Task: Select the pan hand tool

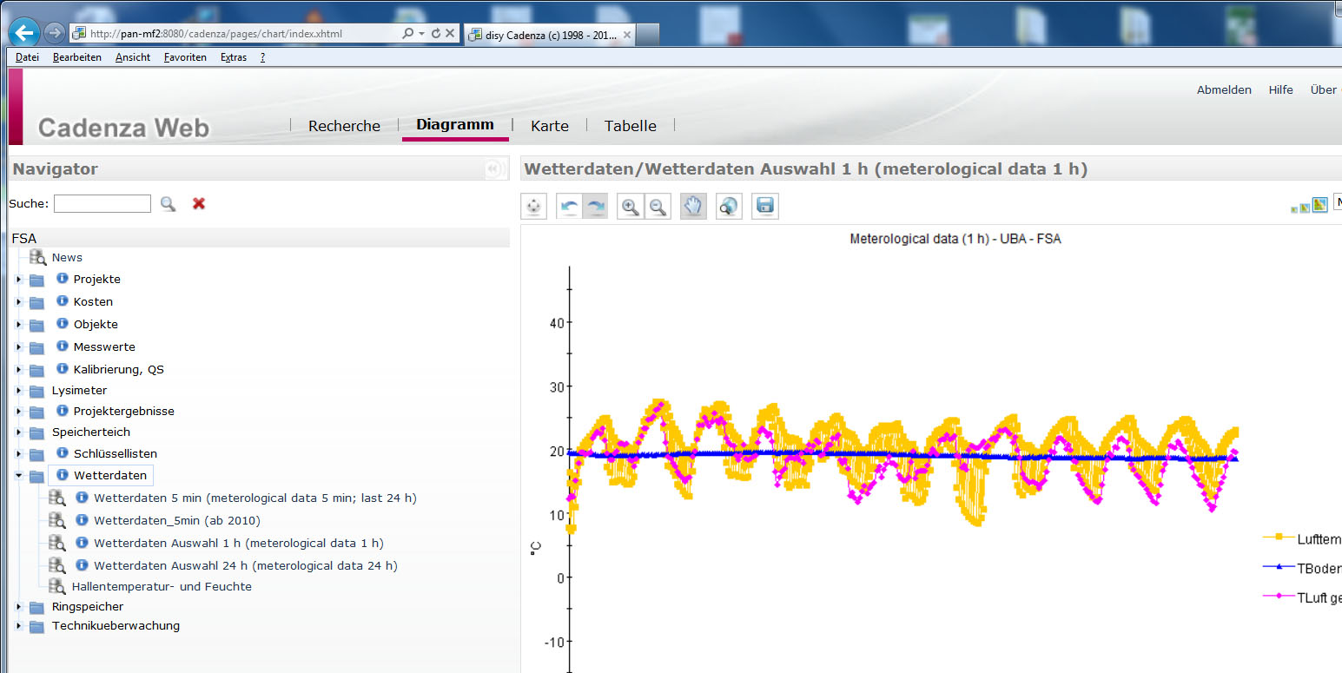Action: [693, 207]
